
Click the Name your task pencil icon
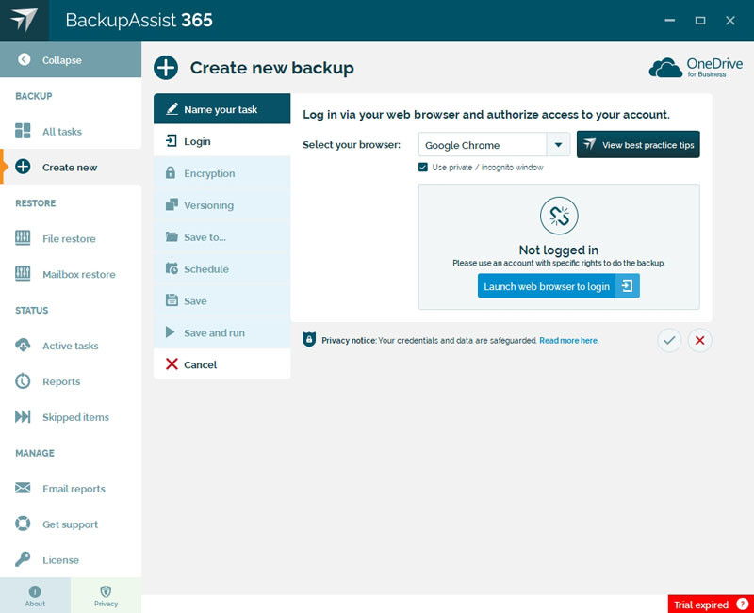pos(172,108)
